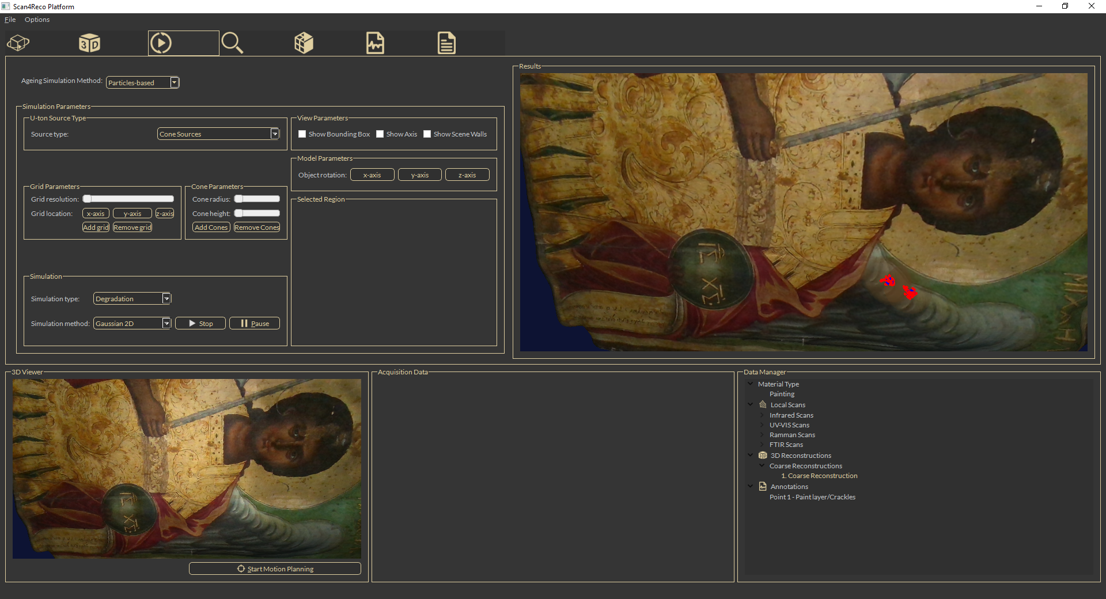The height and width of the screenshot is (599, 1106).
Task: Open the Options menu
Action: point(37,20)
